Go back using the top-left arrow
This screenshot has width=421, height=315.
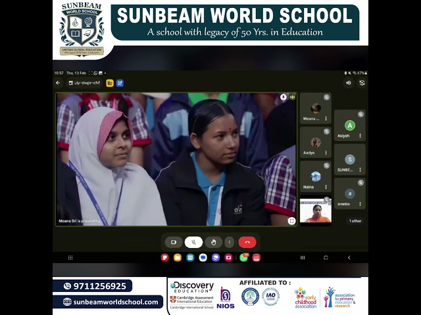pyautogui.click(x=58, y=83)
